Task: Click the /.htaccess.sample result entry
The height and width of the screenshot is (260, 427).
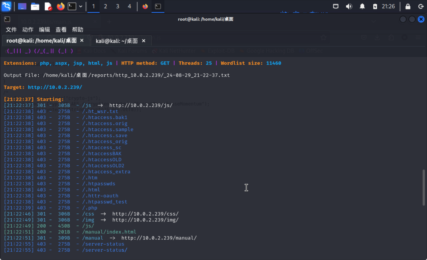Action: tap(108, 129)
